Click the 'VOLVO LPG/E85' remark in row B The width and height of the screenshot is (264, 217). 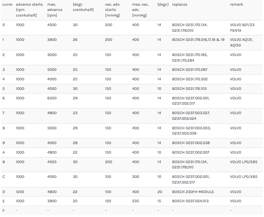click(244, 162)
